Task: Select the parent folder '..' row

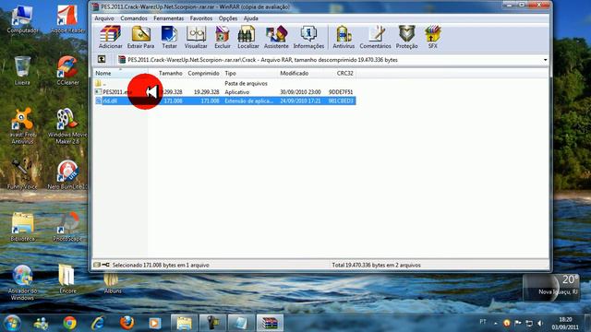Action: [224, 83]
